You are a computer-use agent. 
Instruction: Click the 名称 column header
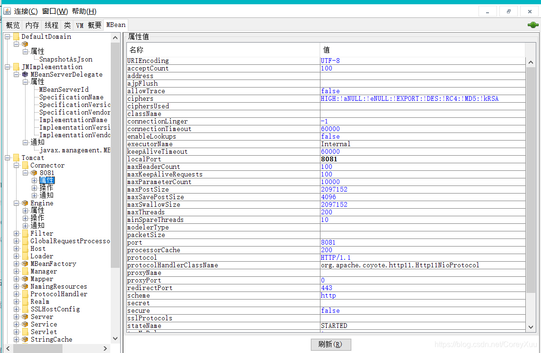(x=223, y=50)
